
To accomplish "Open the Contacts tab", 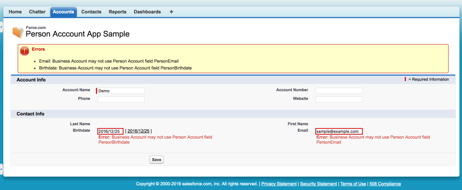I will (x=91, y=12).
